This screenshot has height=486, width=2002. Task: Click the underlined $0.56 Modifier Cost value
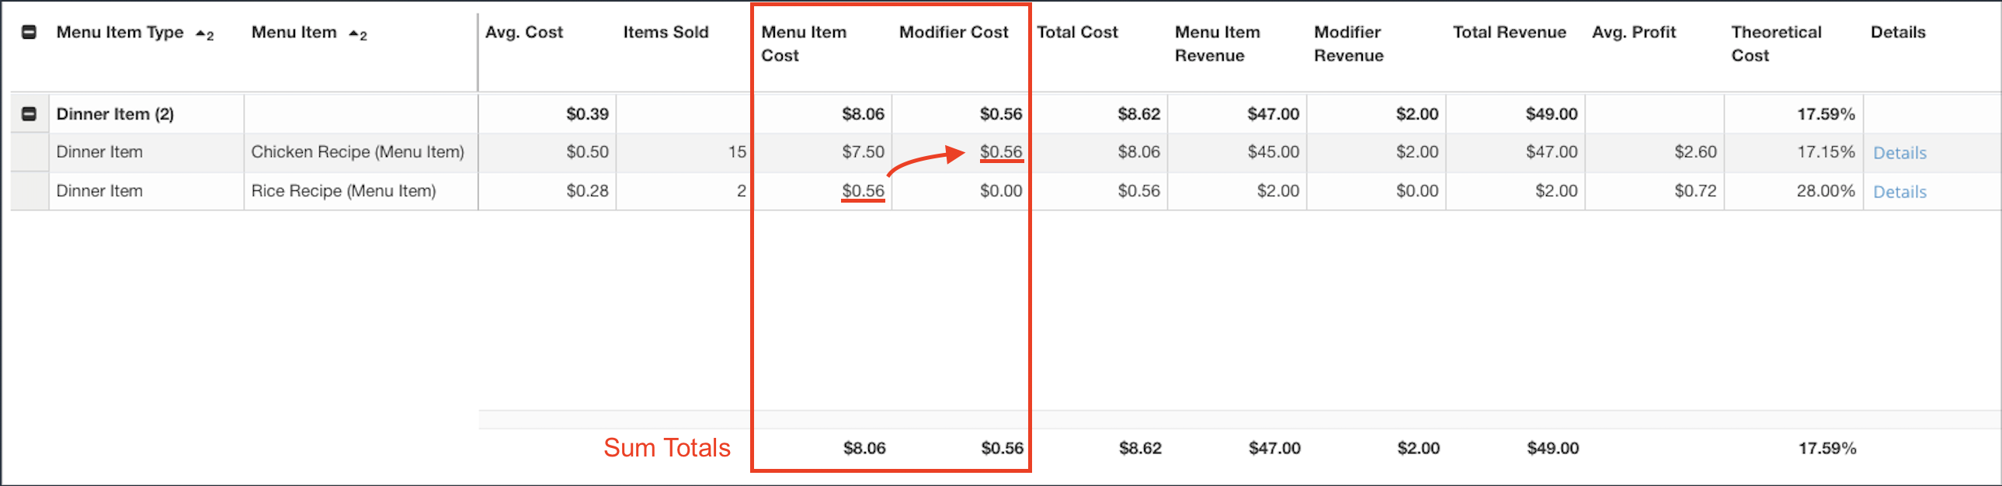(1001, 152)
